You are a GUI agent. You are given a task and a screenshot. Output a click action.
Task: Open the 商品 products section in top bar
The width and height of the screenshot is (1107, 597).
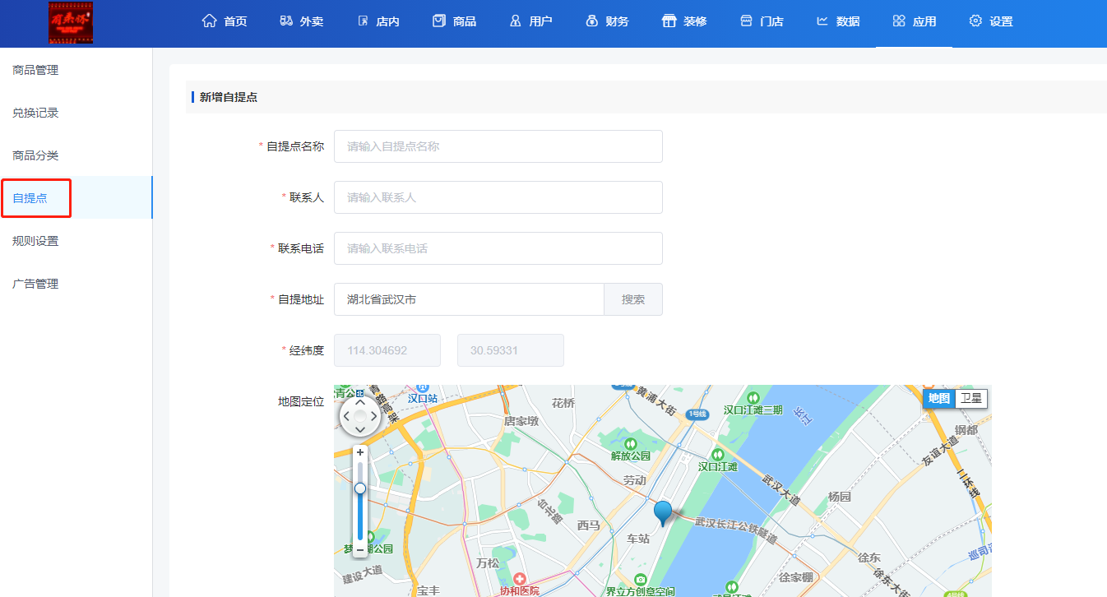455,21
